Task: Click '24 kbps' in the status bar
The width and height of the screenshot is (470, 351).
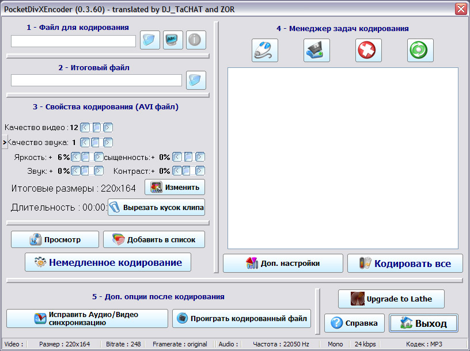Action: tap(365, 344)
